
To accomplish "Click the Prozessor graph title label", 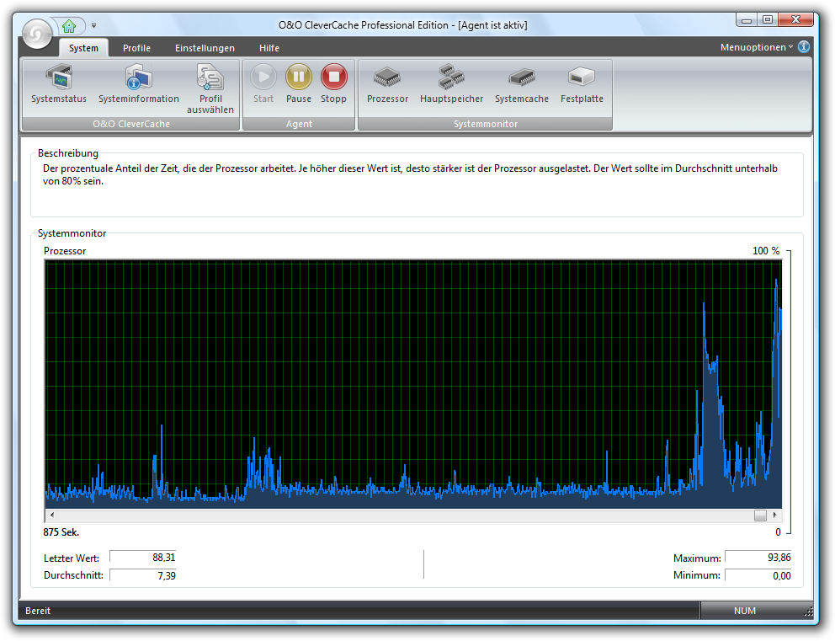I will (x=65, y=250).
